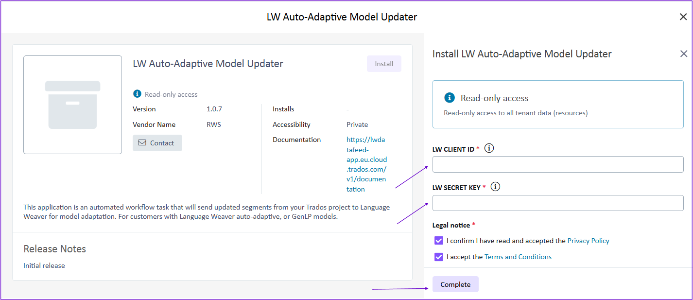This screenshot has width=693, height=300.
Task: Click the greyed-out Install button
Action: coord(383,64)
